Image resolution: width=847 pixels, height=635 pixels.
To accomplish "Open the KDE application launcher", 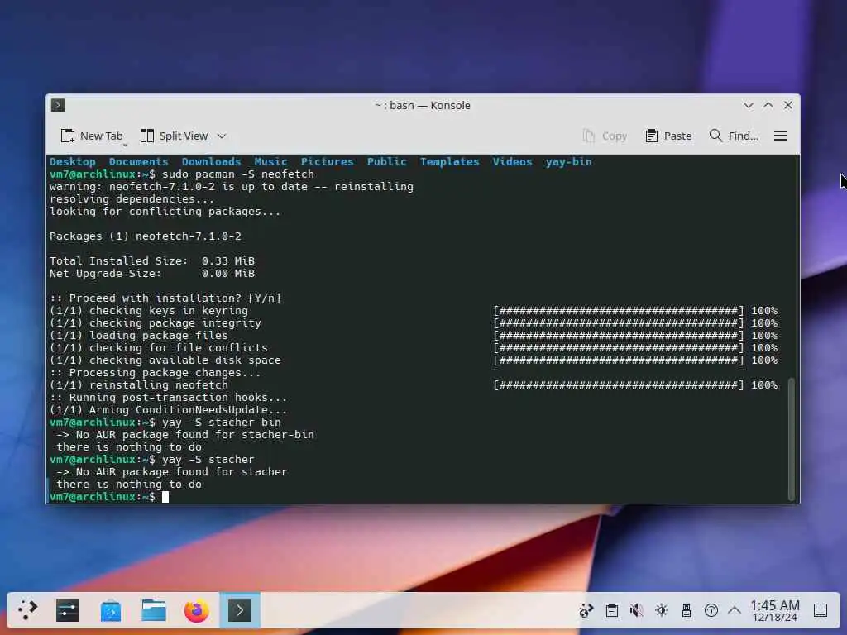I will coord(27,611).
